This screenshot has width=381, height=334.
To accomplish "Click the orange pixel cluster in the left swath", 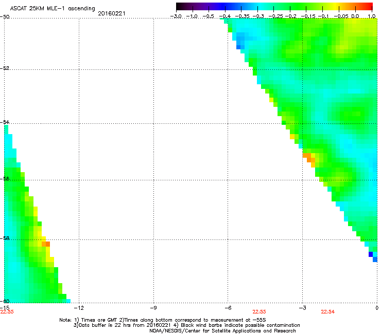I will (46, 244).
